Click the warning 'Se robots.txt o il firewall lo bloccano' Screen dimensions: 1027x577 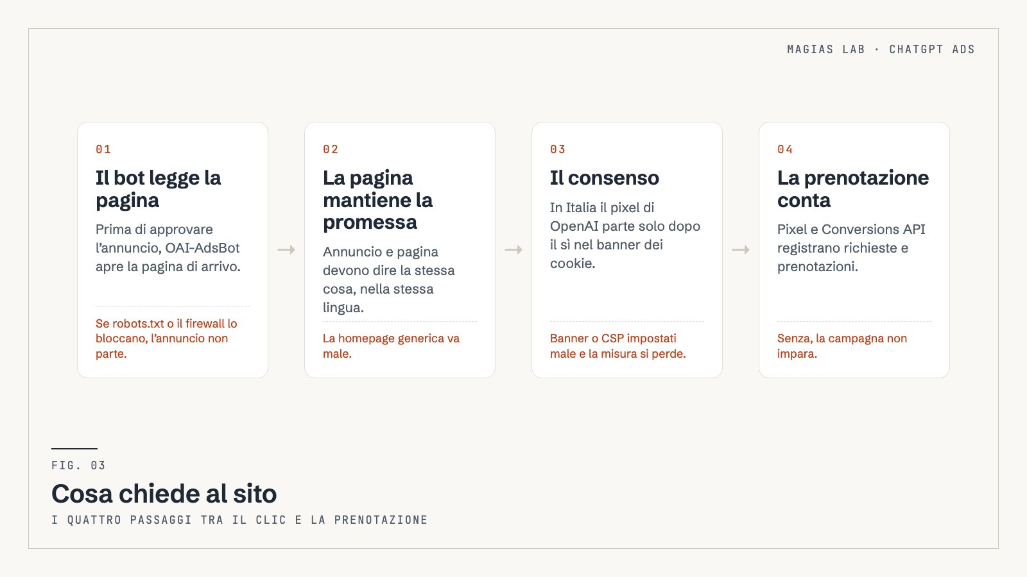tap(166, 331)
